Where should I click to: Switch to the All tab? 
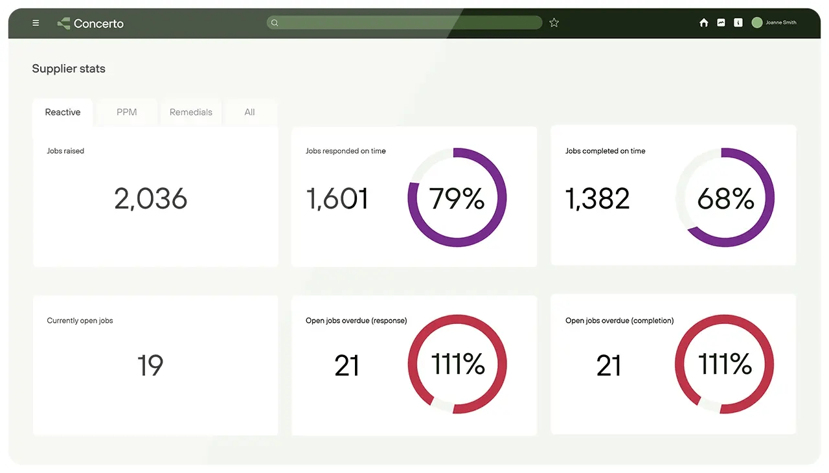click(x=250, y=112)
